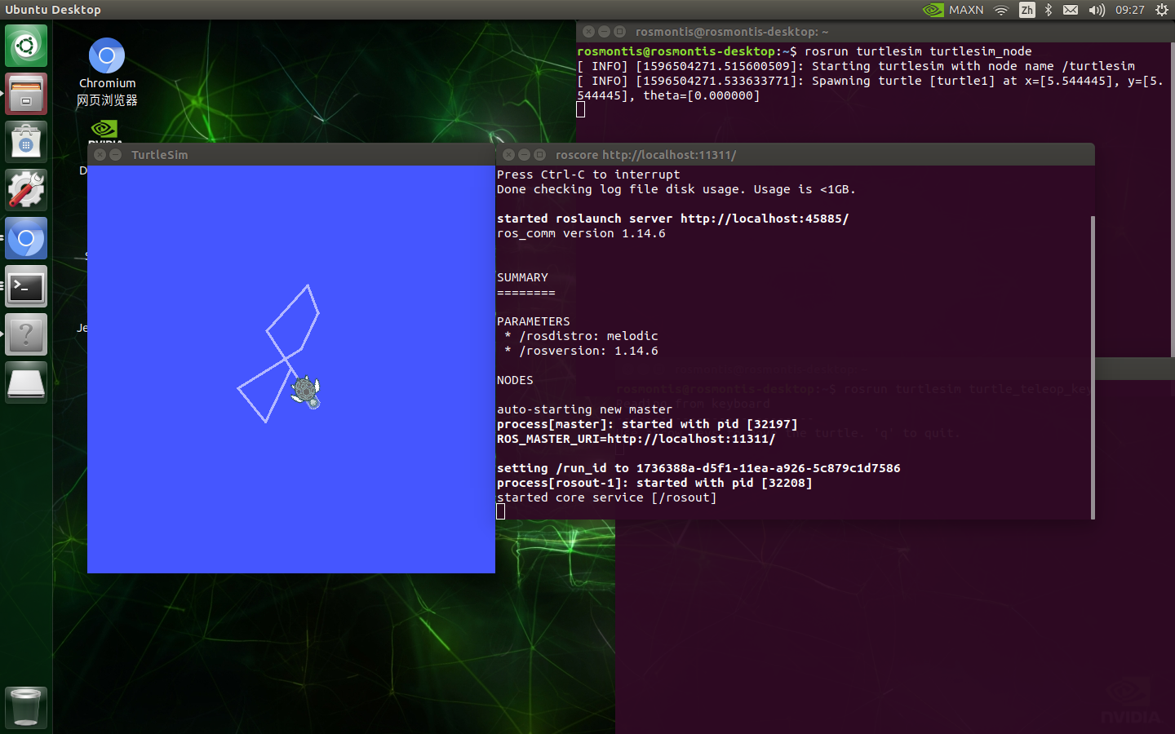
Task: Click 'rosrun turtlesim turtlesim_node' command text
Action: (x=918, y=51)
